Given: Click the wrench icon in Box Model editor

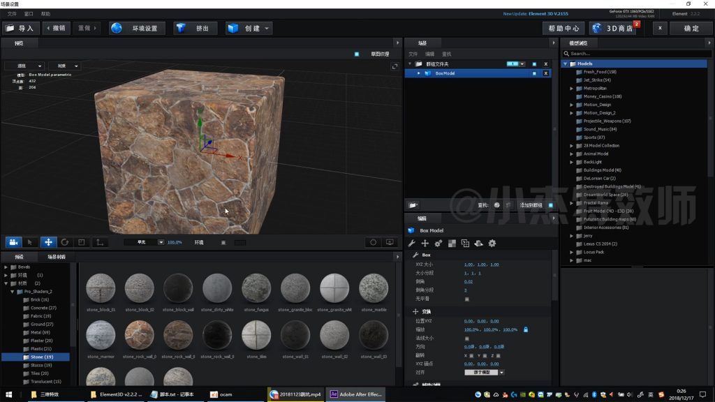Looking at the screenshot, I should [x=411, y=244].
